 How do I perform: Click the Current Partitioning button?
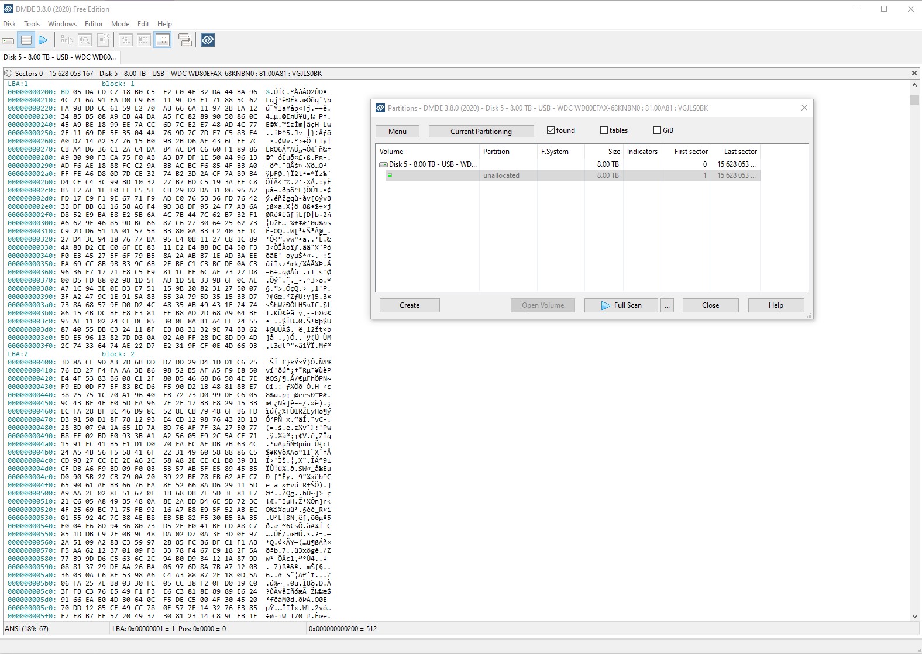tap(481, 132)
